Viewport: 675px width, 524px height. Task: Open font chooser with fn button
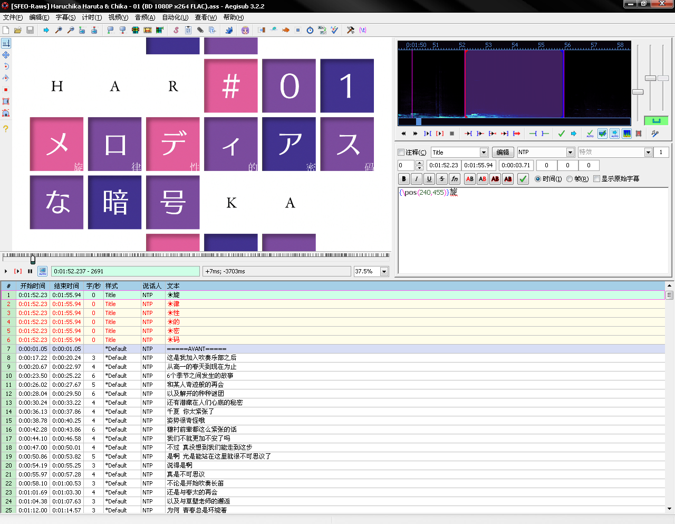click(455, 179)
